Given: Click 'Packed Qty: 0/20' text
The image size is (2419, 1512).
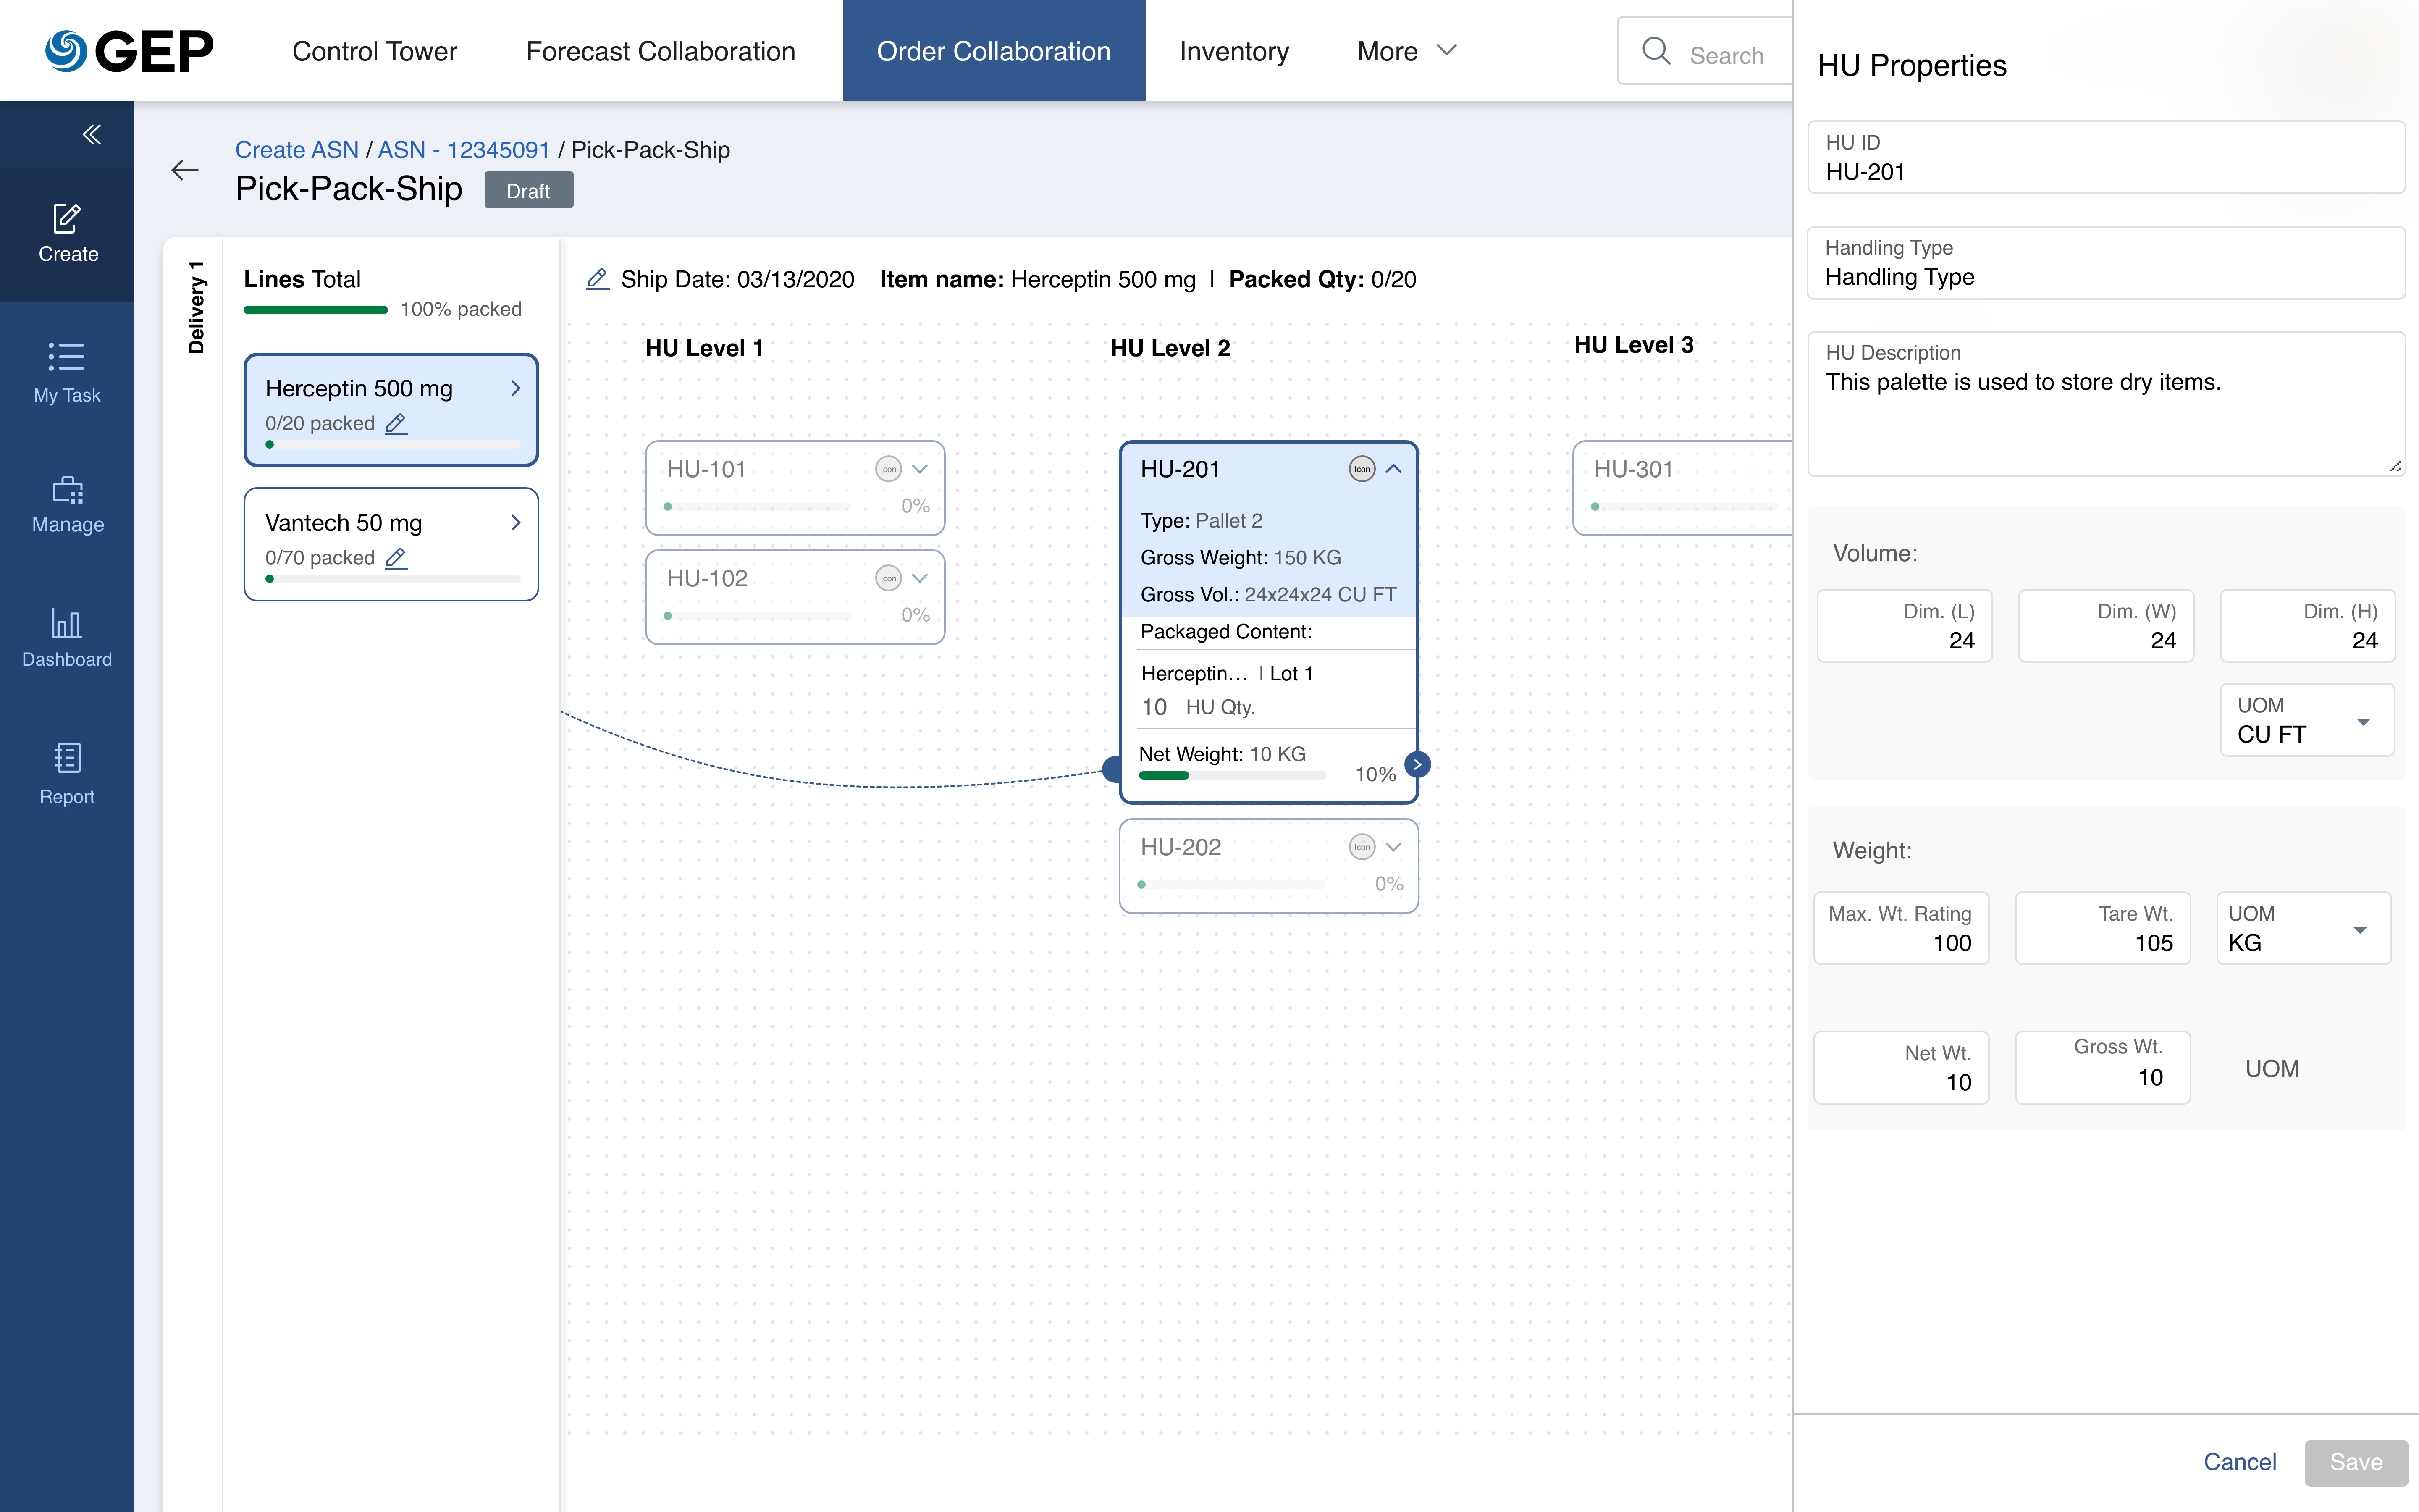Looking at the screenshot, I should [x=1322, y=279].
